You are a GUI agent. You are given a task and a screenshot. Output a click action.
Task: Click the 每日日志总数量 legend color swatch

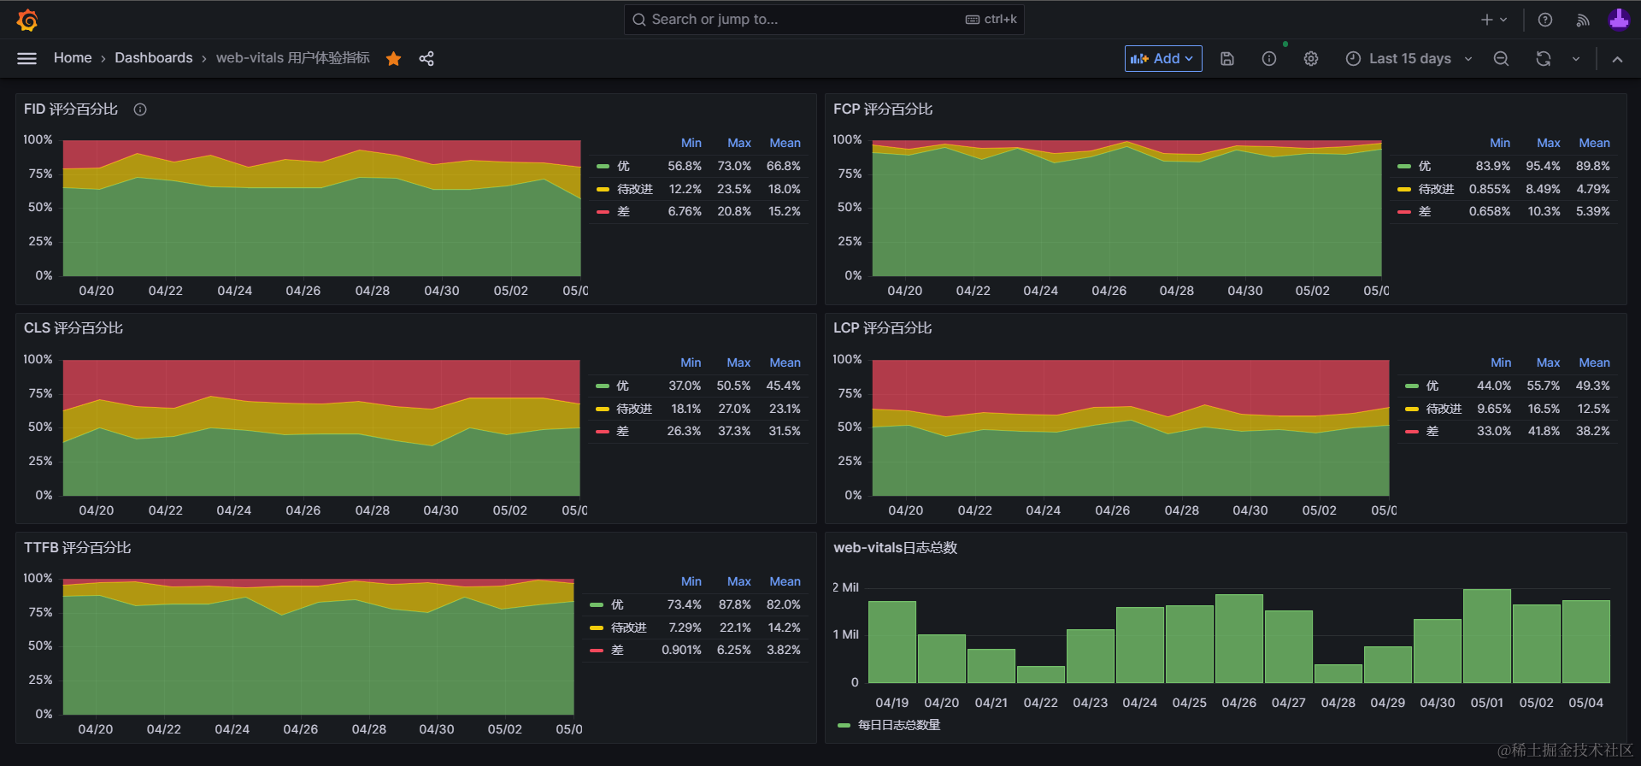(844, 725)
